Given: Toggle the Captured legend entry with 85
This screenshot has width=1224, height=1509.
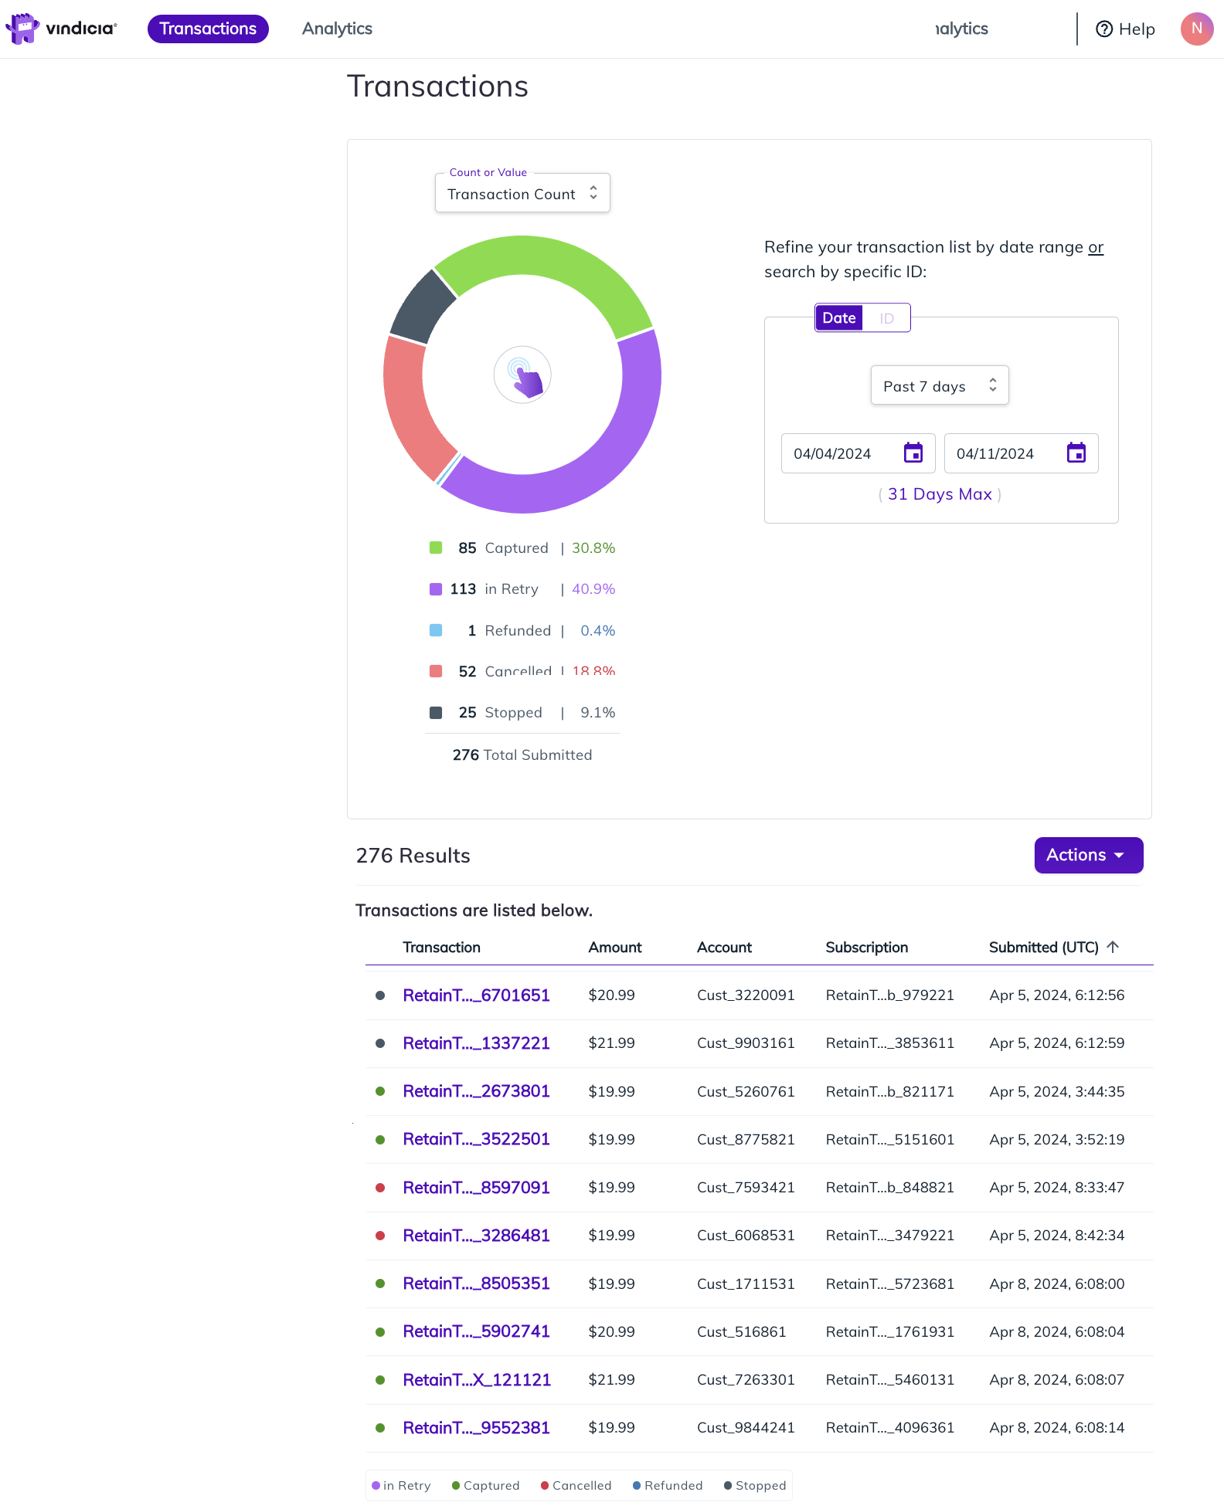Looking at the screenshot, I should coord(522,548).
